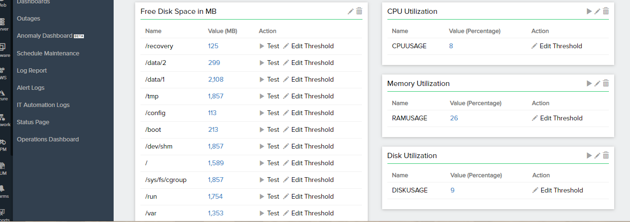Edit Threshold for /config

click(x=308, y=113)
